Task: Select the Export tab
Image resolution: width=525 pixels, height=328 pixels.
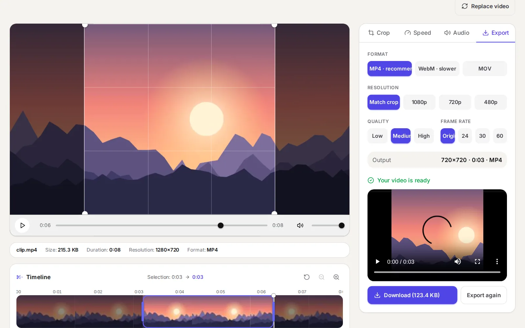Action: [x=495, y=33]
